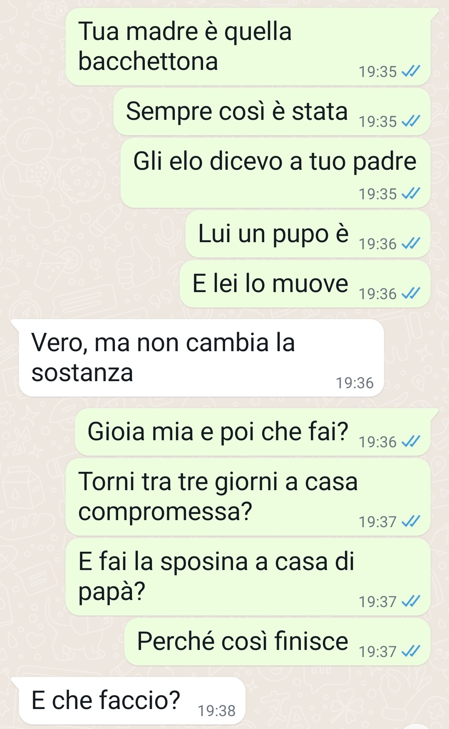This screenshot has width=449, height=729.
Task: Tap read ticks on 'E fai la sposina' message
Action: coord(411,601)
